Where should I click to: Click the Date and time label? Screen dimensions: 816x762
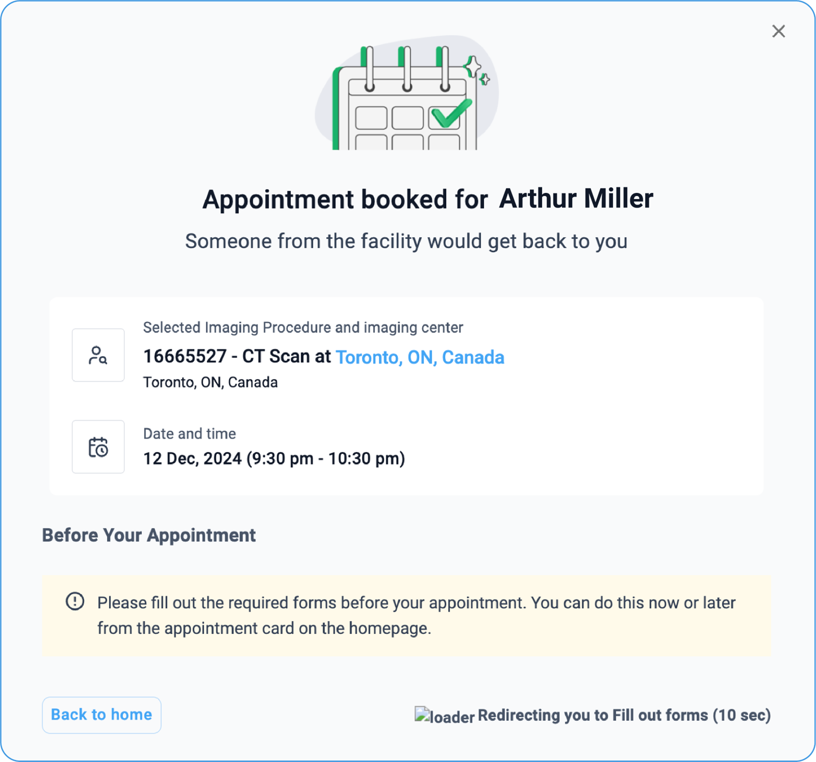pos(189,434)
